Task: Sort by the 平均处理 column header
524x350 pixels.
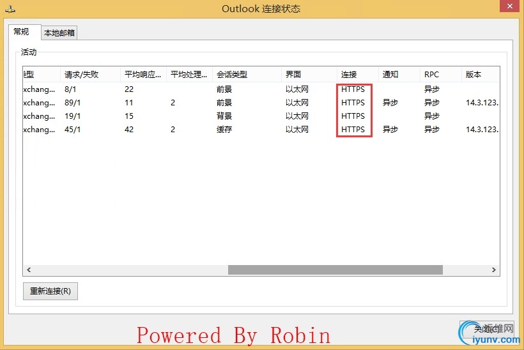Action: point(190,75)
